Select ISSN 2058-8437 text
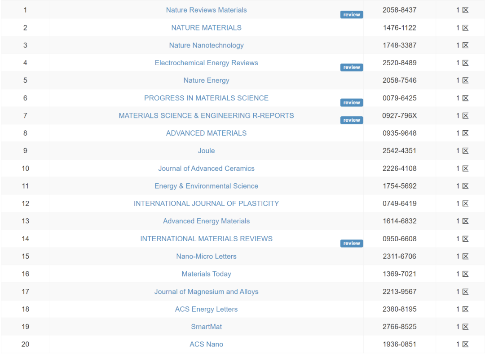 [399, 10]
